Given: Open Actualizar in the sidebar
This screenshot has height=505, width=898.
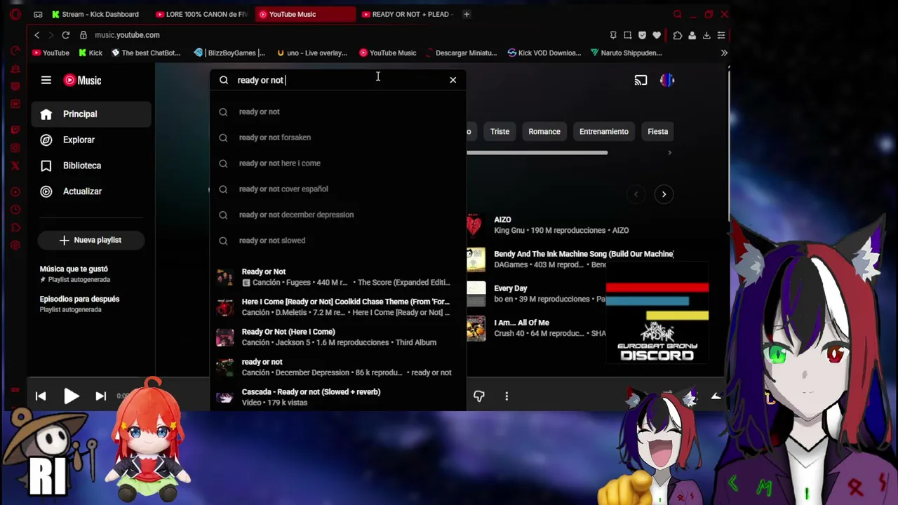Looking at the screenshot, I should tap(91, 191).
